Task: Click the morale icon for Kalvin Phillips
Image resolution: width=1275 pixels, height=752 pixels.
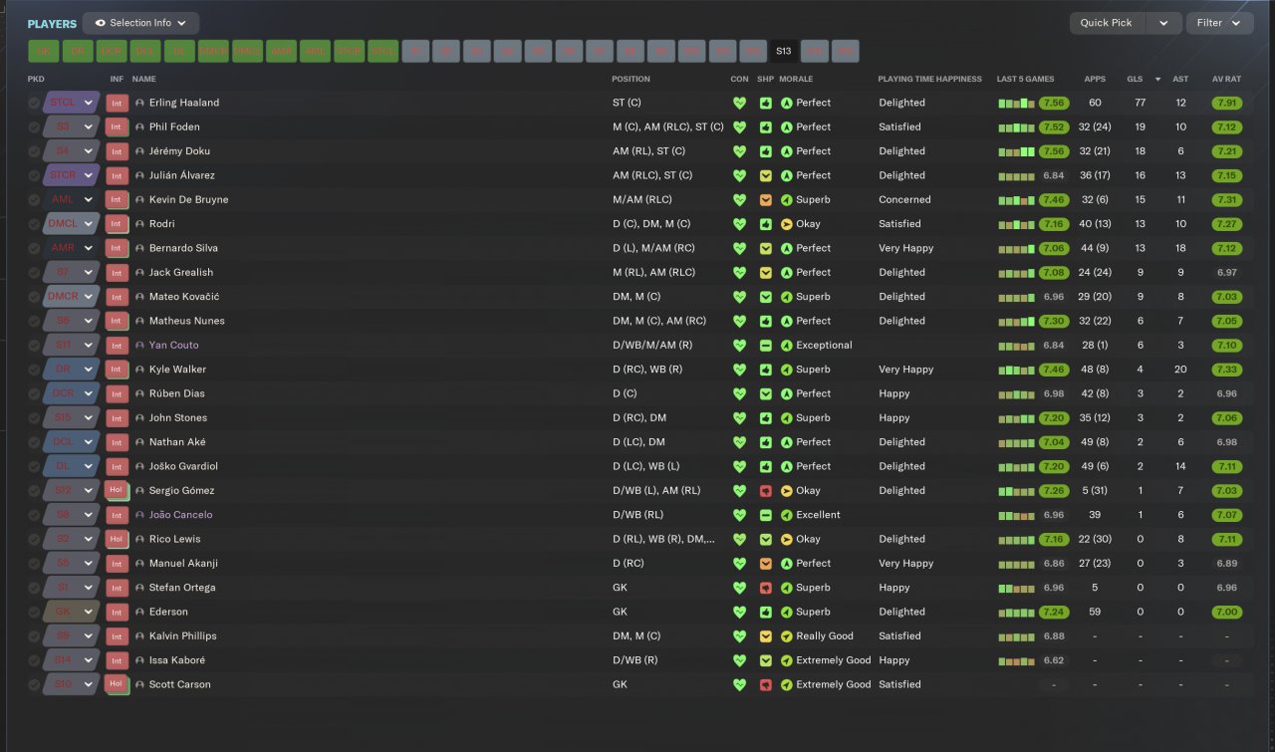Action: click(x=786, y=636)
